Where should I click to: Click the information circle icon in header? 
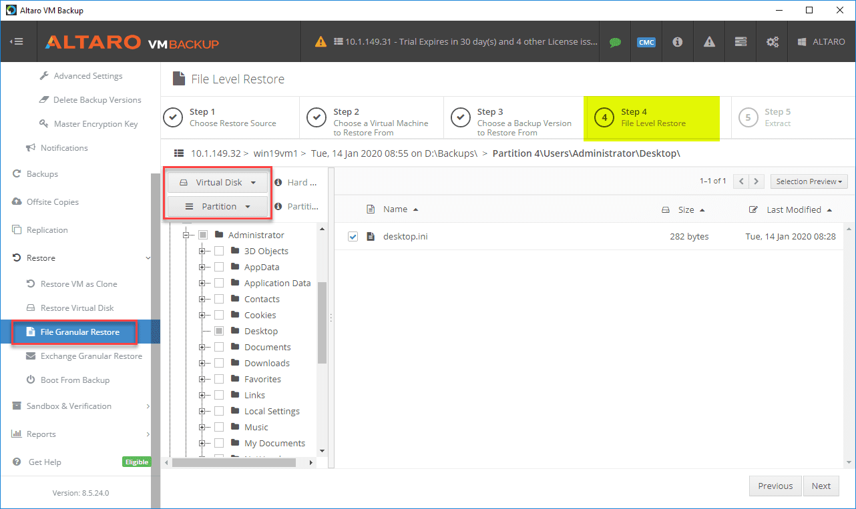(678, 41)
